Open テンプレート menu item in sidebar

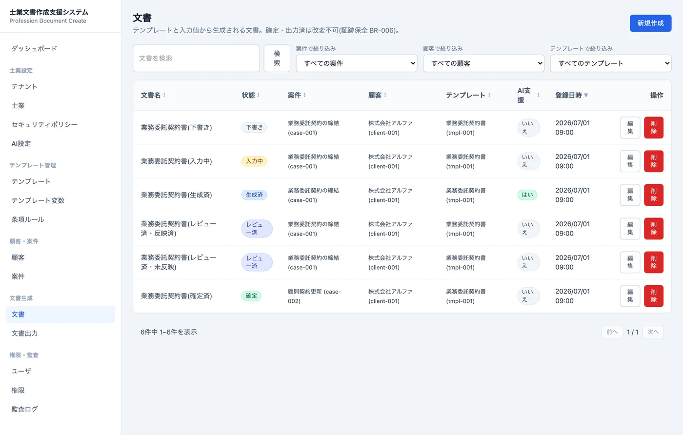tap(60, 181)
